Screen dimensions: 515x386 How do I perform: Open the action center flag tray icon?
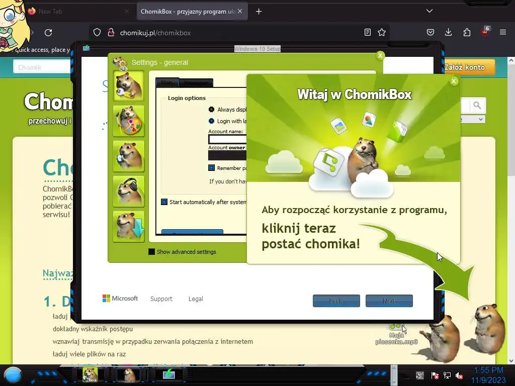click(x=435, y=375)
